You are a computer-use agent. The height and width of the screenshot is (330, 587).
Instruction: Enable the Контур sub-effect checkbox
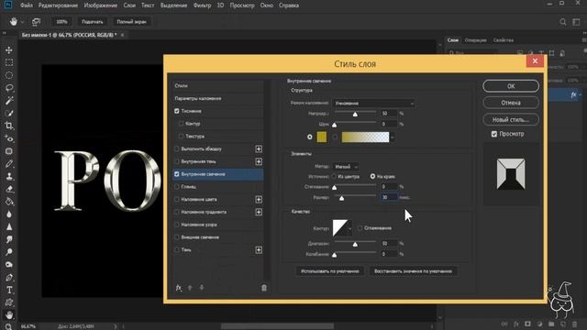tap(182, 124)
